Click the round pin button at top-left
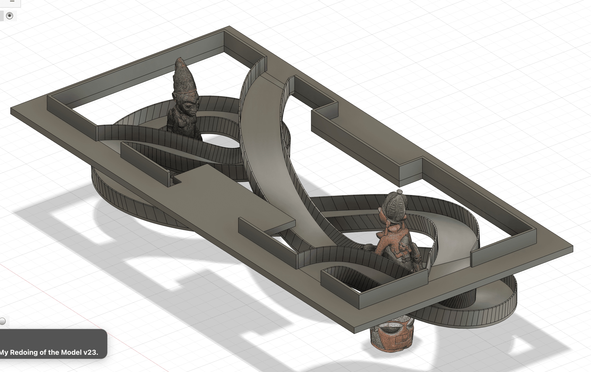Screen dimensions: 591x372 (x=10, y=16)
